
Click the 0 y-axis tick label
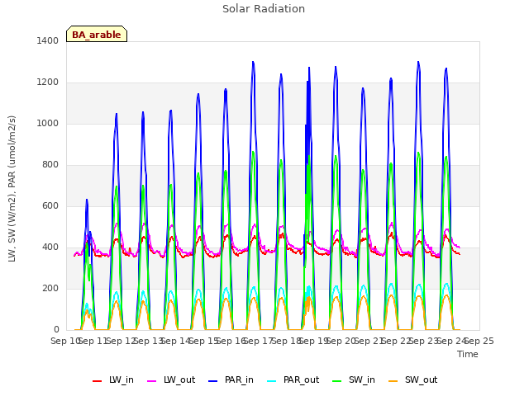tap(56, 330)
